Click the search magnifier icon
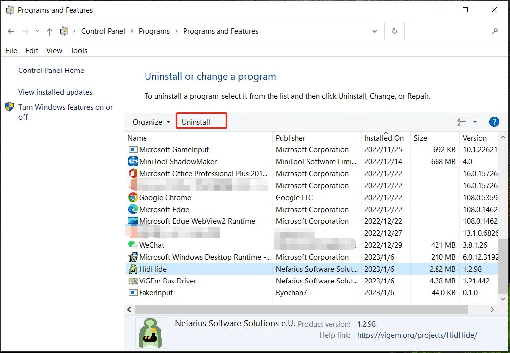 point(495,31)
